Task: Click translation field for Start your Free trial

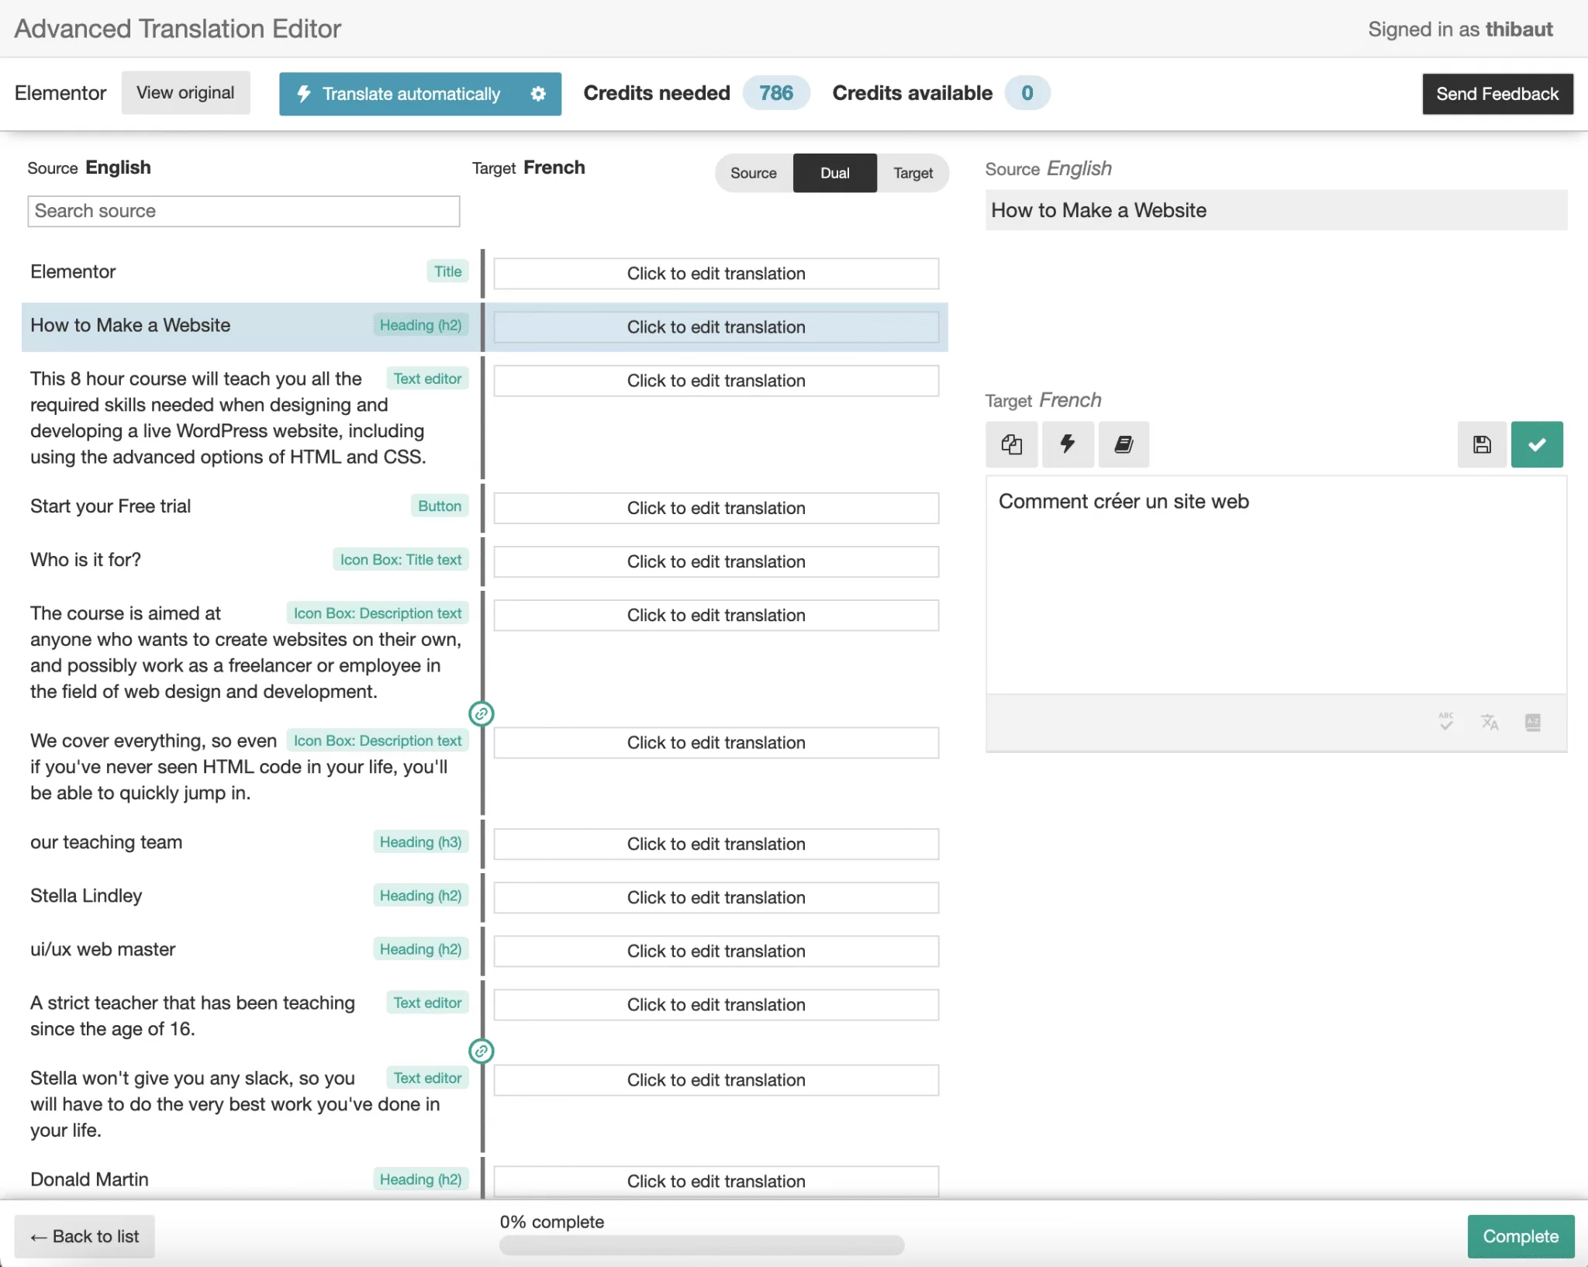Action: [x=715, y=507]
